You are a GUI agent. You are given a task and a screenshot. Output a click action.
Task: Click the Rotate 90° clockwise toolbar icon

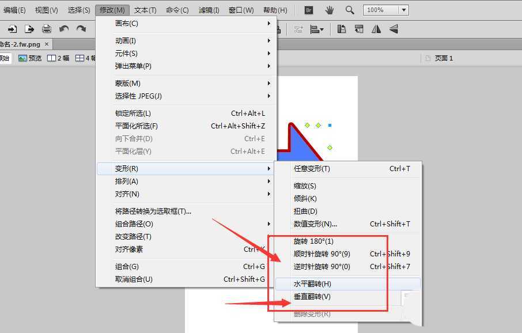(342, 29)
